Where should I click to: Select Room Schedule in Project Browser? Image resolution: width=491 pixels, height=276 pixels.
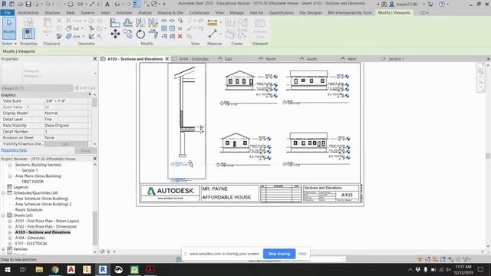28,209
